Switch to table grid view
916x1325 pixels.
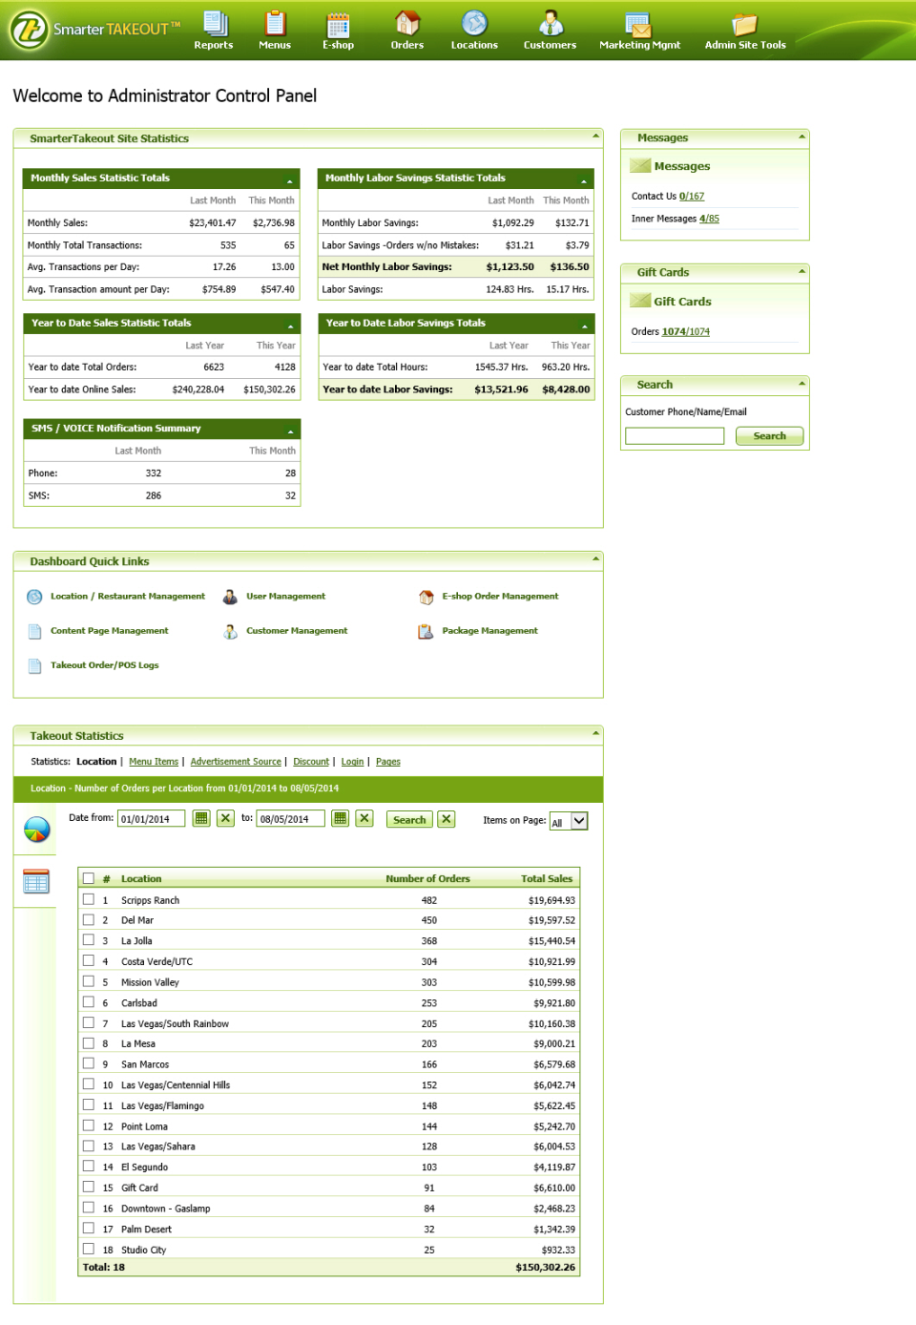coord(36,881)
